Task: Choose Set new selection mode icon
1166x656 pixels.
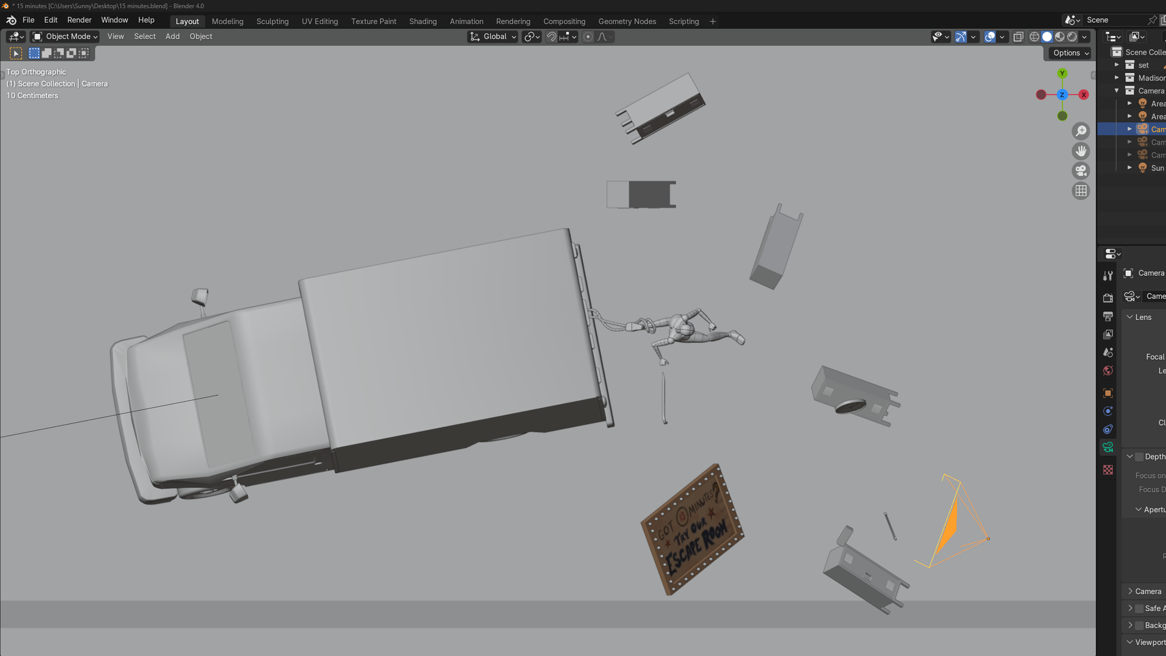Action: pos(34,53)
